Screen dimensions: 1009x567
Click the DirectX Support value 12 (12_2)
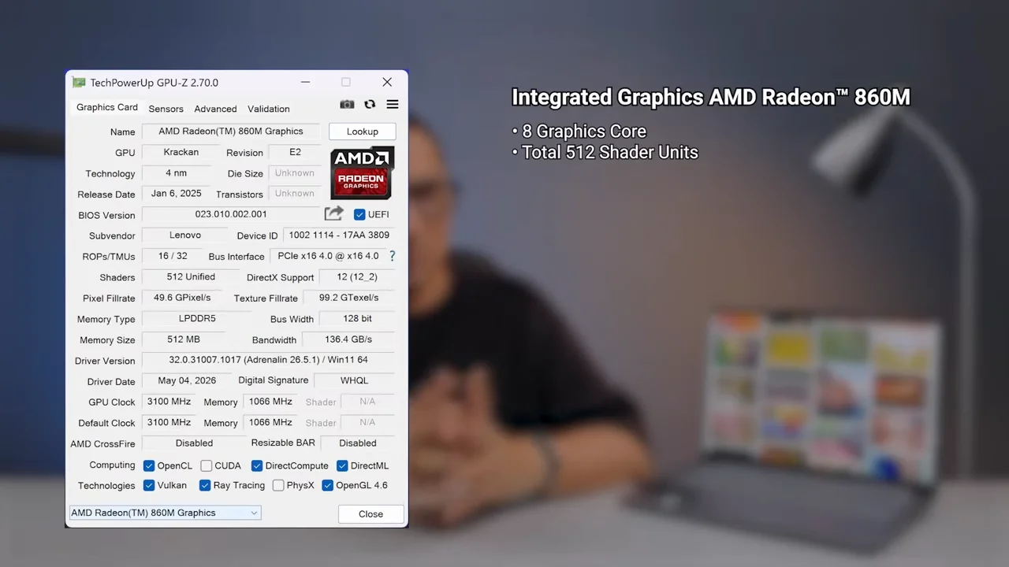(x=356, y=277)
